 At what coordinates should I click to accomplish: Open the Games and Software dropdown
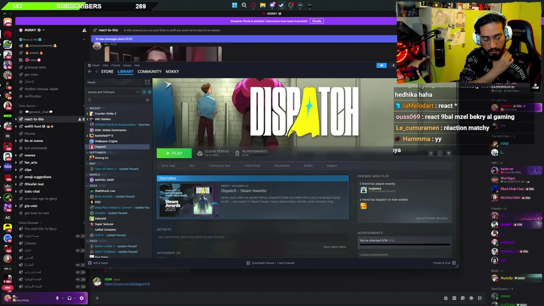113,92
